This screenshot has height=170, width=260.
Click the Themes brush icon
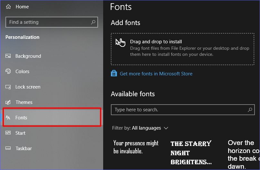click(x=8, y=102)
